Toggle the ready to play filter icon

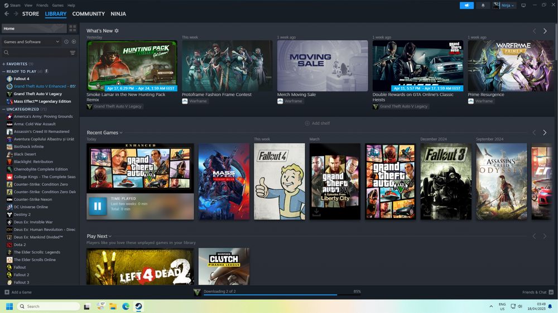(x=74, y=42)
